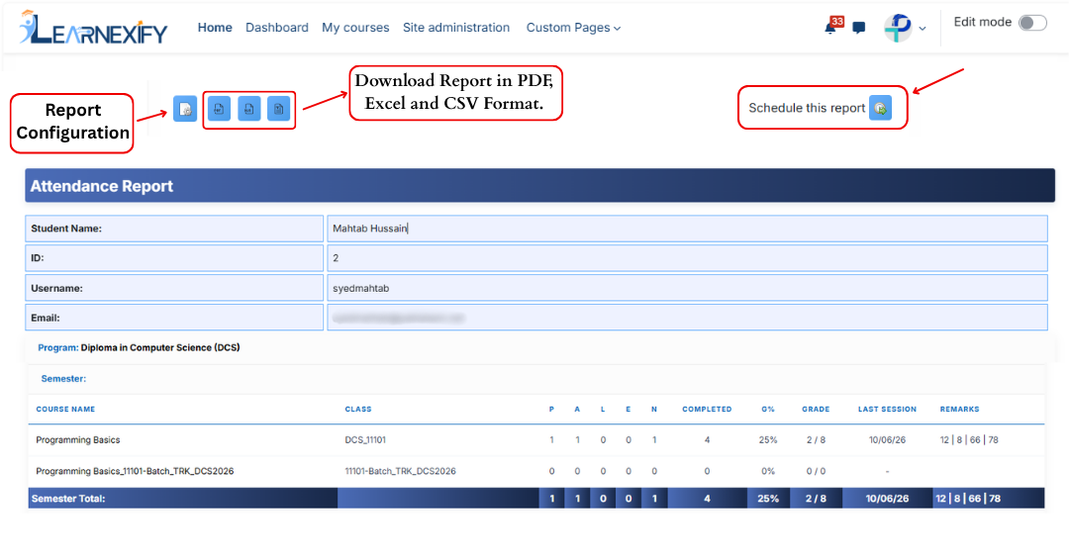Open the user menu chevron

click(923, 29)
